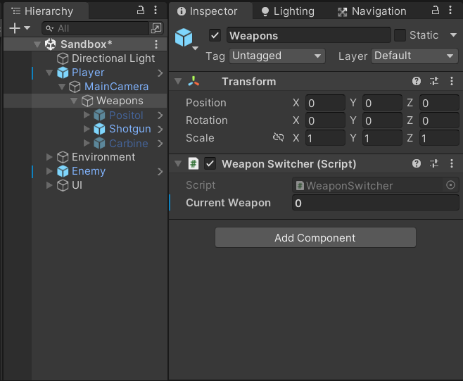Open the Positol prefab via its arrow
463x381 pixels.
[x=160, y=115]
